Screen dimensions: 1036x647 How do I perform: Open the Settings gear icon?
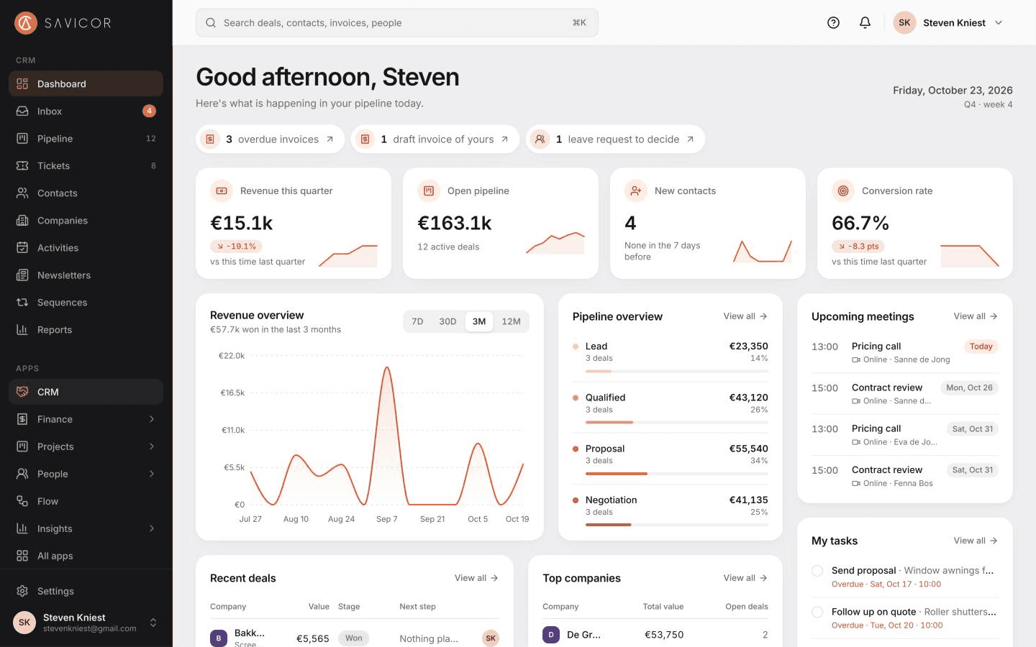pos(22,591)
